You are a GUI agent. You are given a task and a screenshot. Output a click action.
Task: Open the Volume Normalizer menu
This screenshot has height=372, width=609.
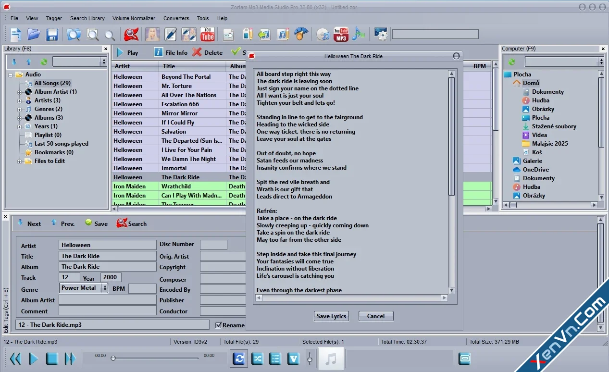point(134,18)
